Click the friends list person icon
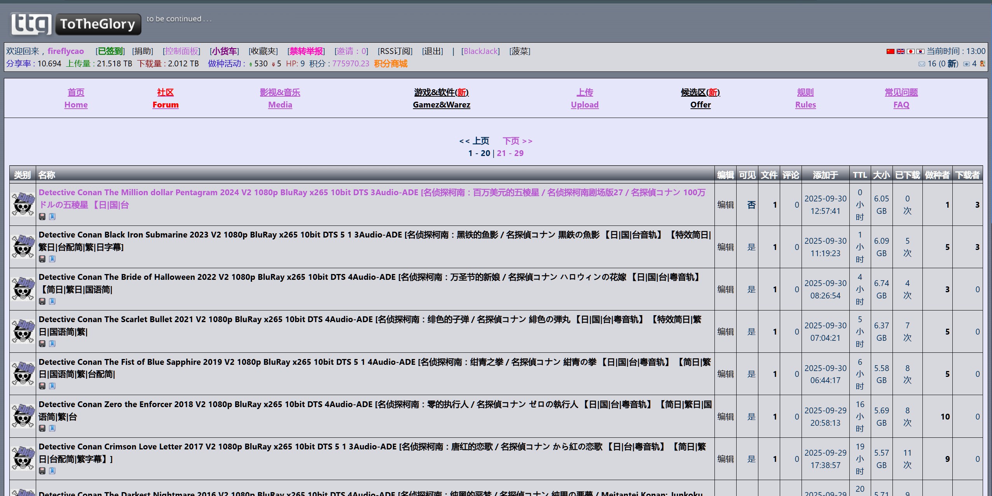The width and height of the screenshot is (992, 496). [982, 64]
